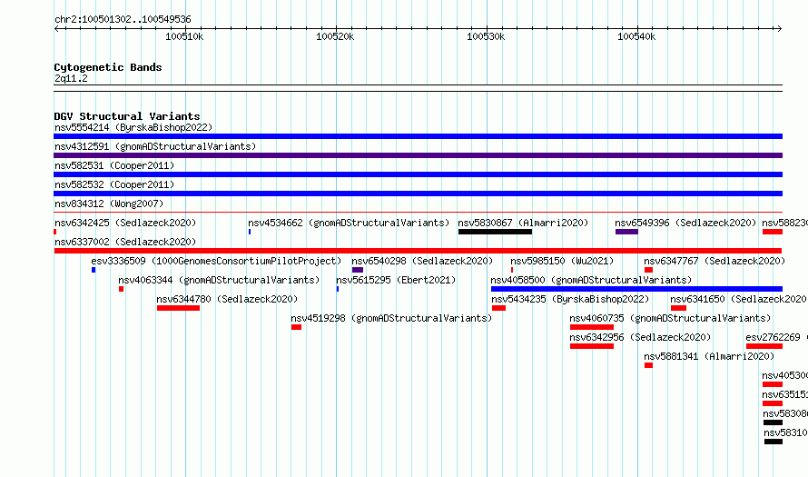Open the nsv582532 (Cooper2011) variant label
The width and height of the screenshot is (808, 477).
pos(114,184)
